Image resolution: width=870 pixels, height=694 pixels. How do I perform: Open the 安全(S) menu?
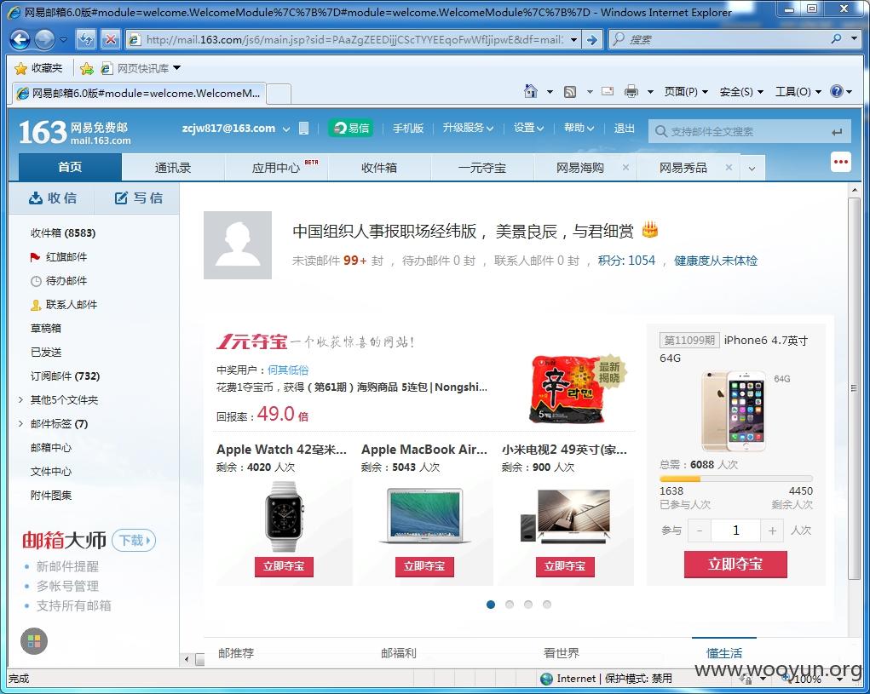[x=741, y=91]
